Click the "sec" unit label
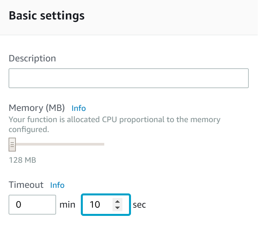 pos(139,205)
